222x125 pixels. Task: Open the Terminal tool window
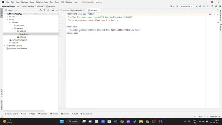(54, 114)
